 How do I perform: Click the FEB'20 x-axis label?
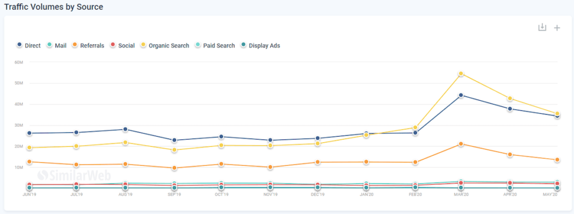click(415, 194)
